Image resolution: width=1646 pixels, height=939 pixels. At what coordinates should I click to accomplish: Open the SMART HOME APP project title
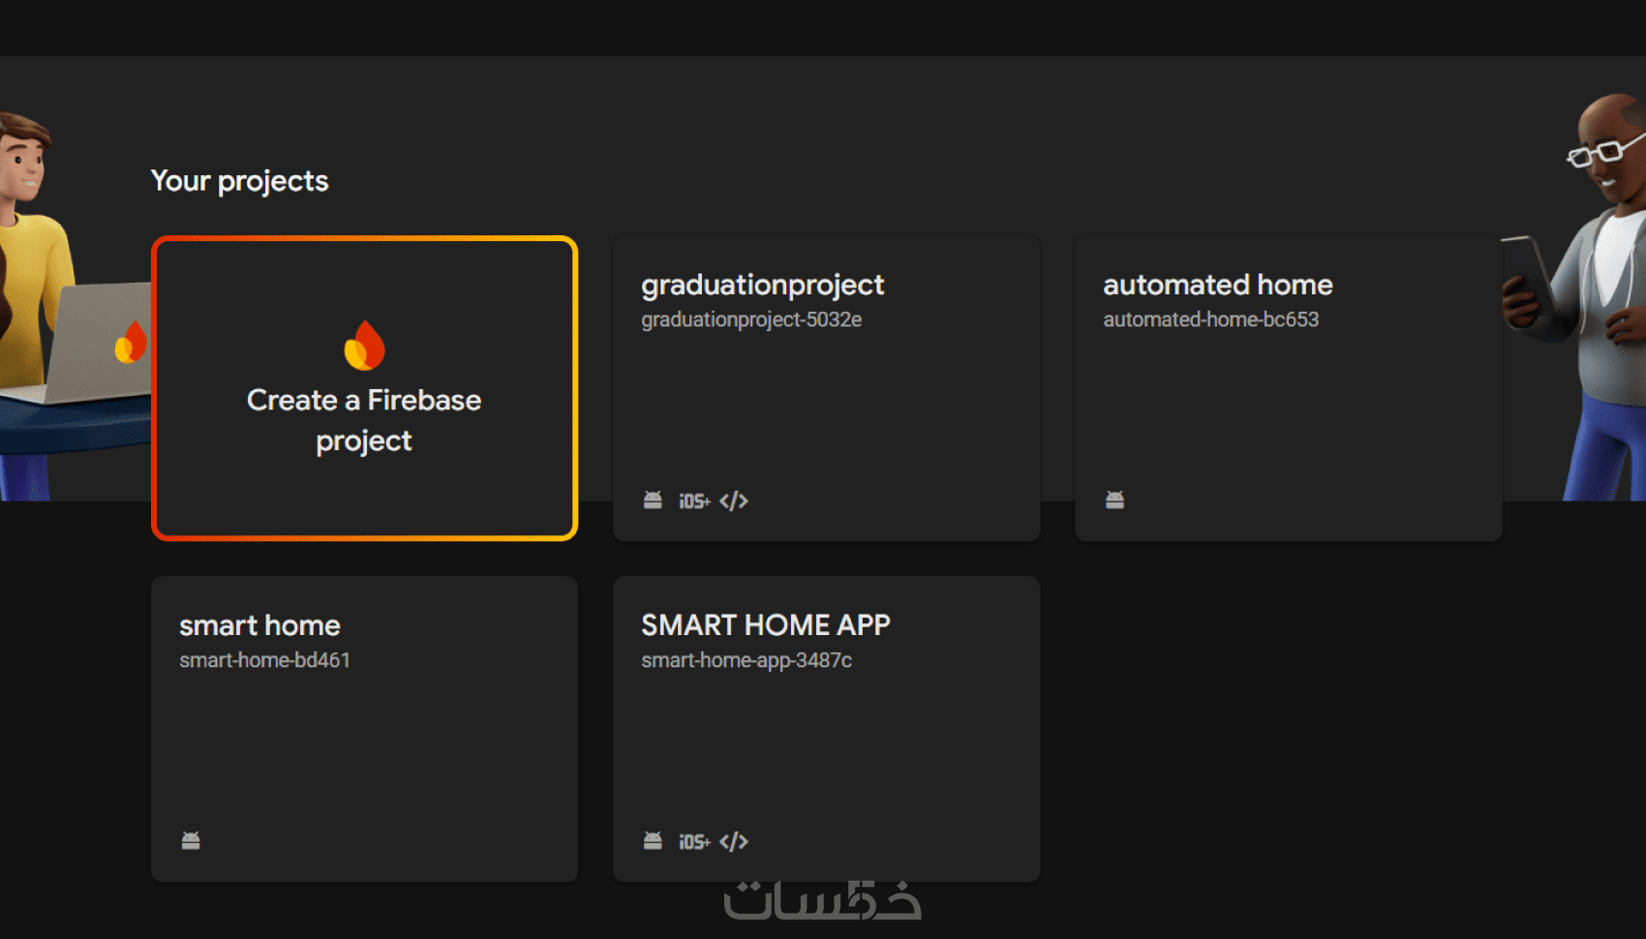pyautogui.click(x=766, y=625)
